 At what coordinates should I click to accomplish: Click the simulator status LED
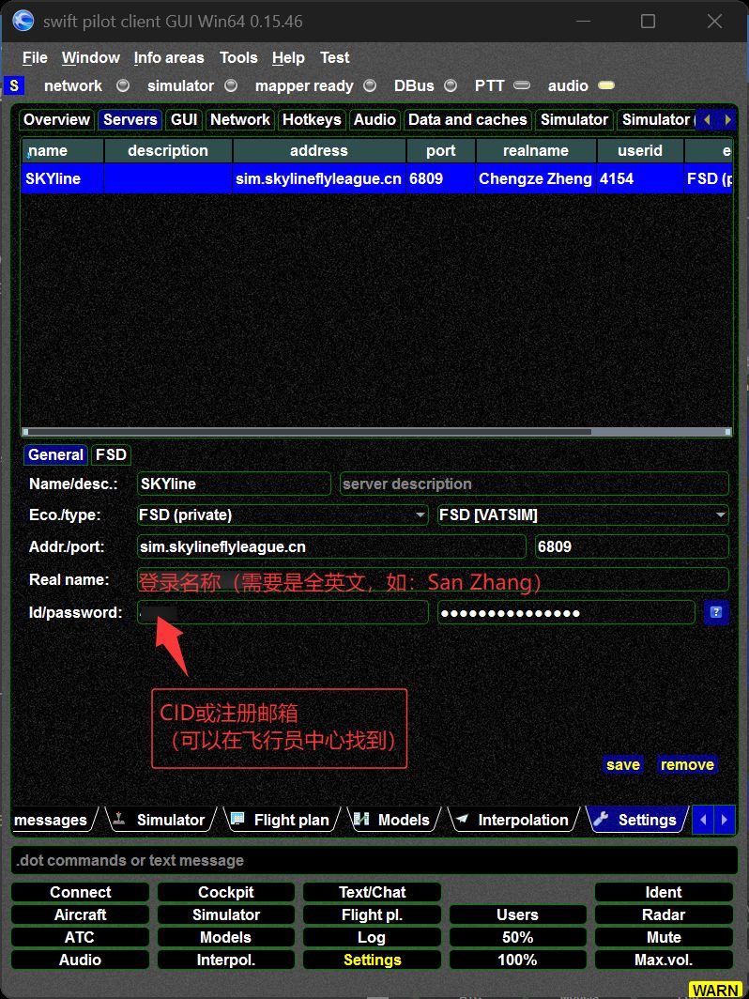click(233, 85)
